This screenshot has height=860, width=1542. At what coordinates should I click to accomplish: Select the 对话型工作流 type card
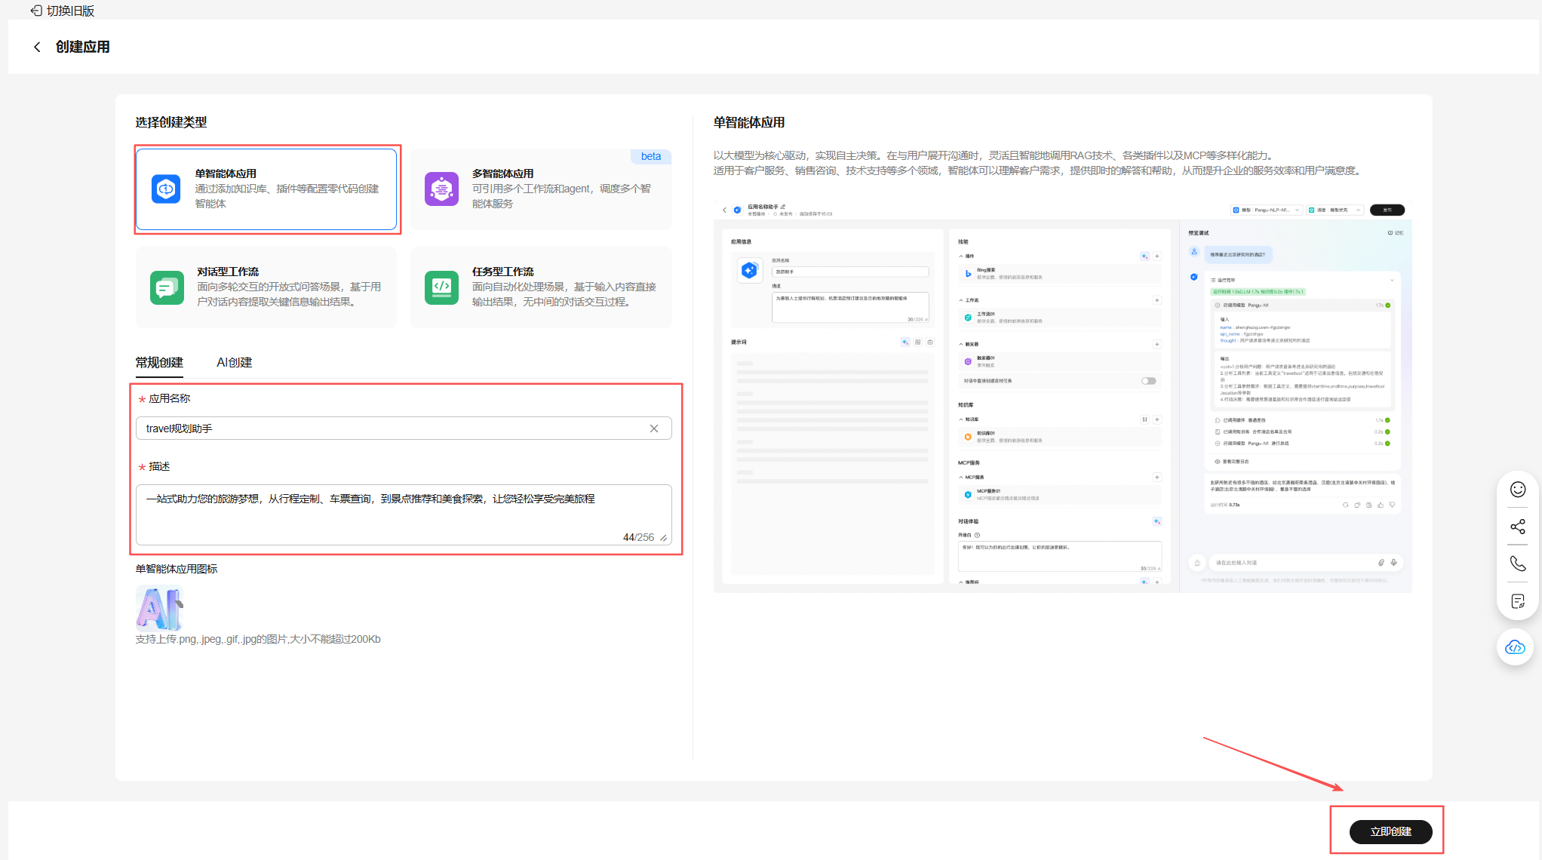[x=266, y=287]
